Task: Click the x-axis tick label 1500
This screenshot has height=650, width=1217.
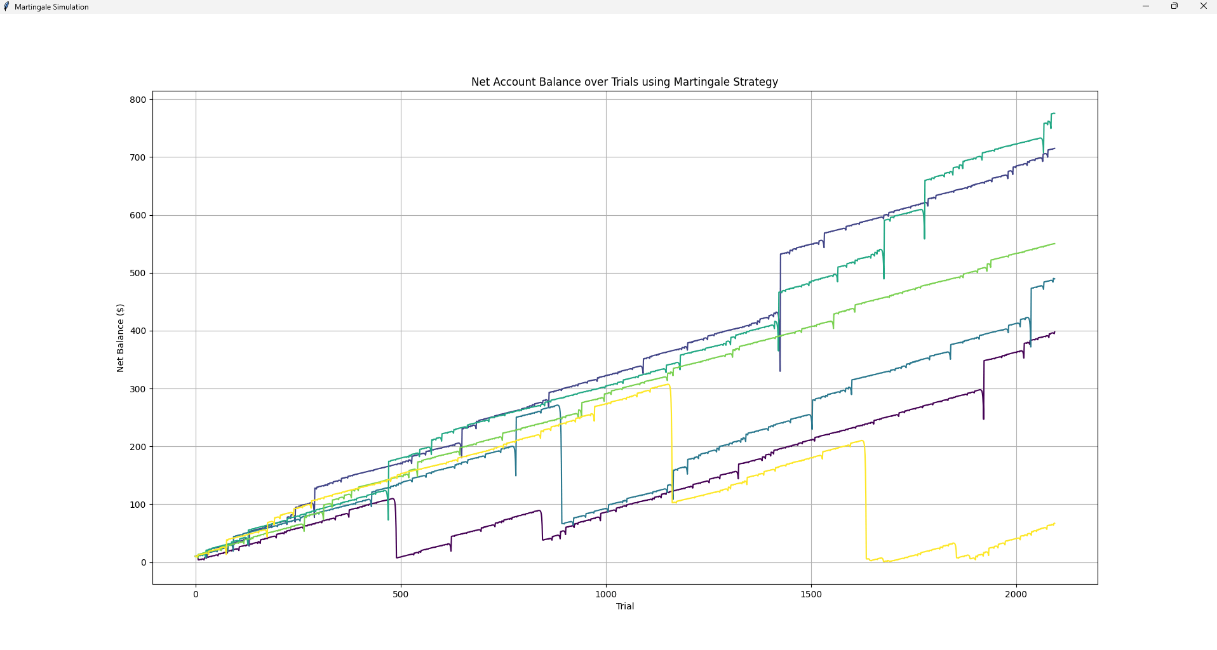Action: pos(811,594)
